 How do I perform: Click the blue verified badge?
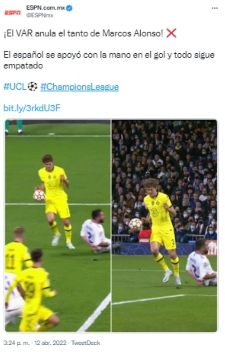pyautogui.click(x=69, y=8)
